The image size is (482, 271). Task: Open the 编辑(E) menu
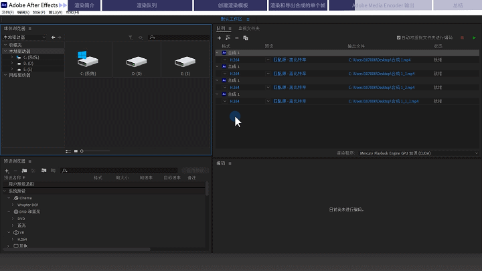point(23,12)
